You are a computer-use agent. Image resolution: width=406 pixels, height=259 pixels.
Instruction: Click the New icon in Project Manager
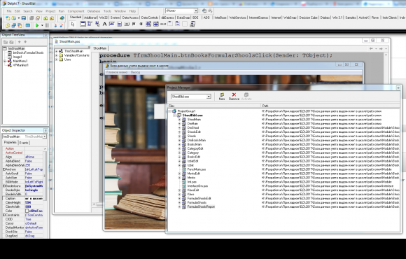pyautogui.click(x=222, y=97)
